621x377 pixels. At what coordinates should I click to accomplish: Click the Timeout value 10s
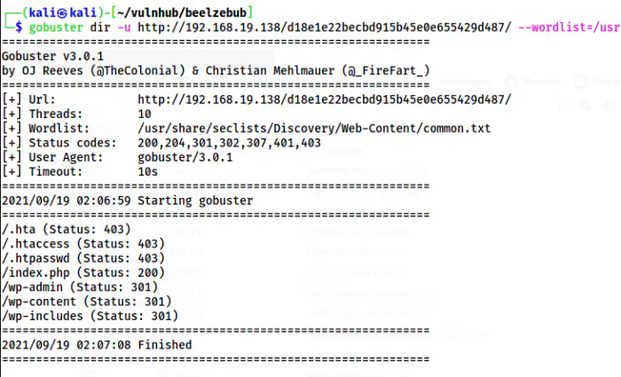148,171
